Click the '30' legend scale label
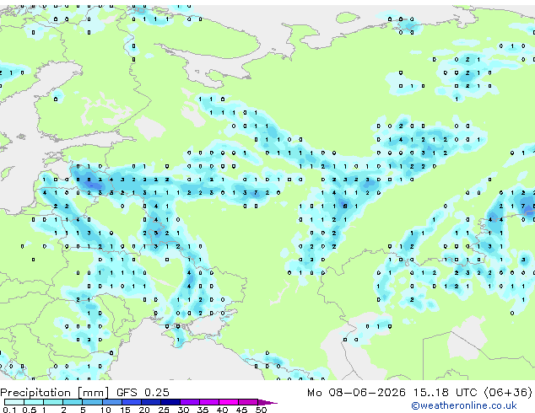 coord(183,410)
